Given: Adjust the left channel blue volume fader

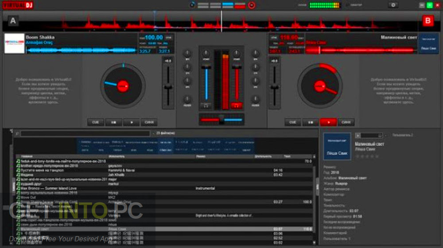Looking at the screenshot, I should (x=206, y=67).
